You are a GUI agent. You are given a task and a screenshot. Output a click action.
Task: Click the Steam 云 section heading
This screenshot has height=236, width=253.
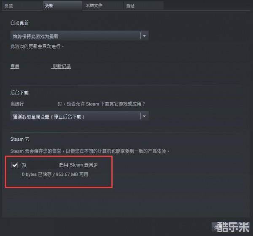20,139
